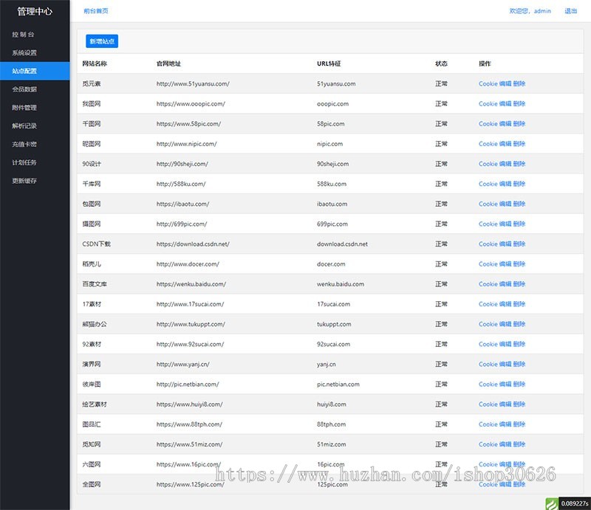Click 编辑 for the CSDN下载 row
591x510 pixels.
tap(505, 244)
